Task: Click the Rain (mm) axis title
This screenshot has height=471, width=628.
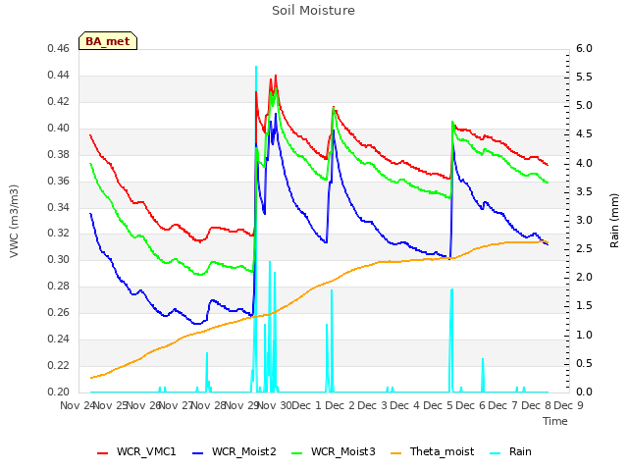Action: pos(614,221)
